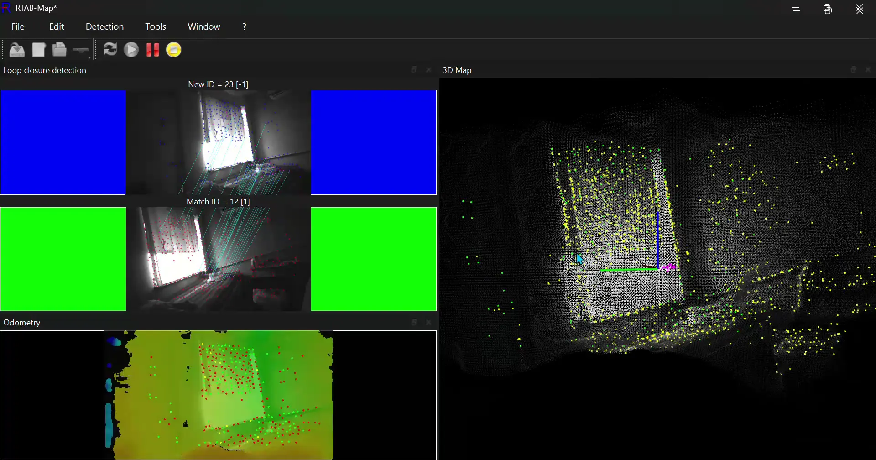Restore down the RTAB-Map window
This screenshot has height=460, width=876.
pyautogui.click(x=828, y=9)
